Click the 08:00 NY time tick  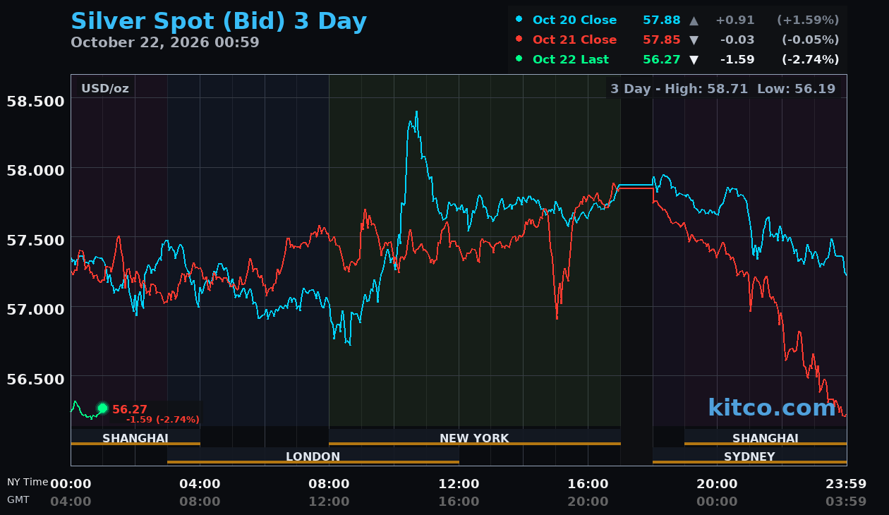[329, 484]
